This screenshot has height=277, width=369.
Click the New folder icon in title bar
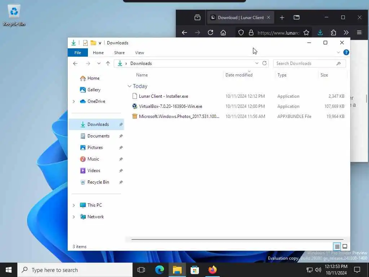click(93, 43)
